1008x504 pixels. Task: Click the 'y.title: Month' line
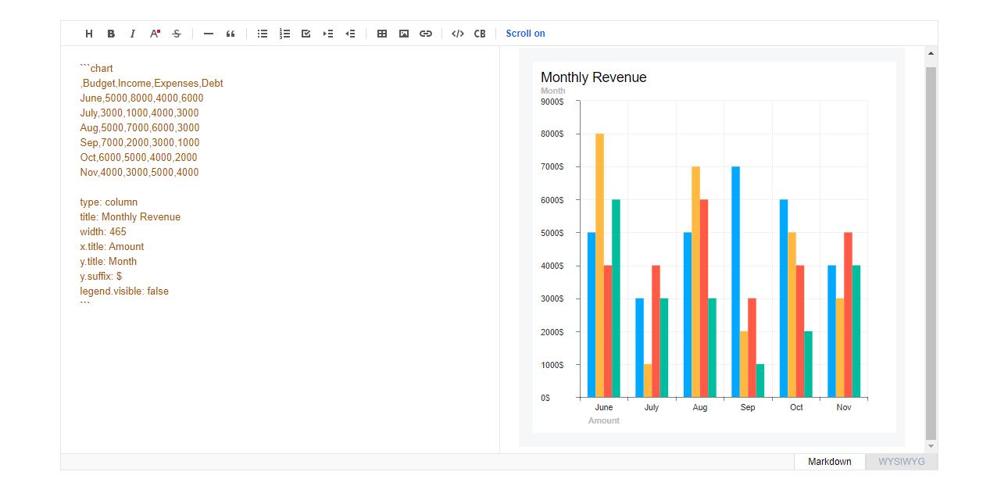tap(108, 262)
